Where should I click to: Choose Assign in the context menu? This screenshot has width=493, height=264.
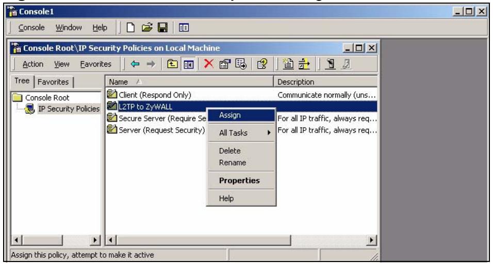point(241,115)
